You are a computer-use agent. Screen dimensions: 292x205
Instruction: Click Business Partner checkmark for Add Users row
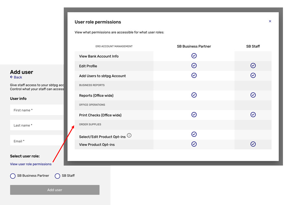click(194, 75)
